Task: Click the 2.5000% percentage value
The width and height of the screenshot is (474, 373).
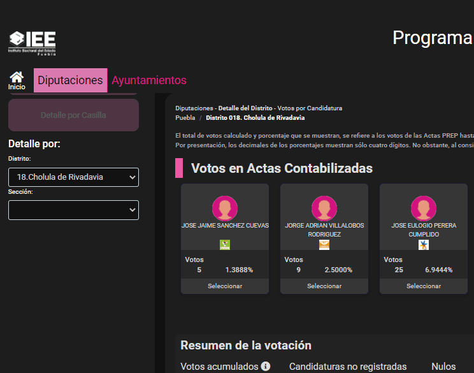Action: [338, 270]
